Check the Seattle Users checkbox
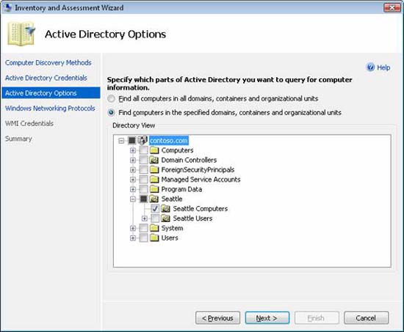 [155, 218]
